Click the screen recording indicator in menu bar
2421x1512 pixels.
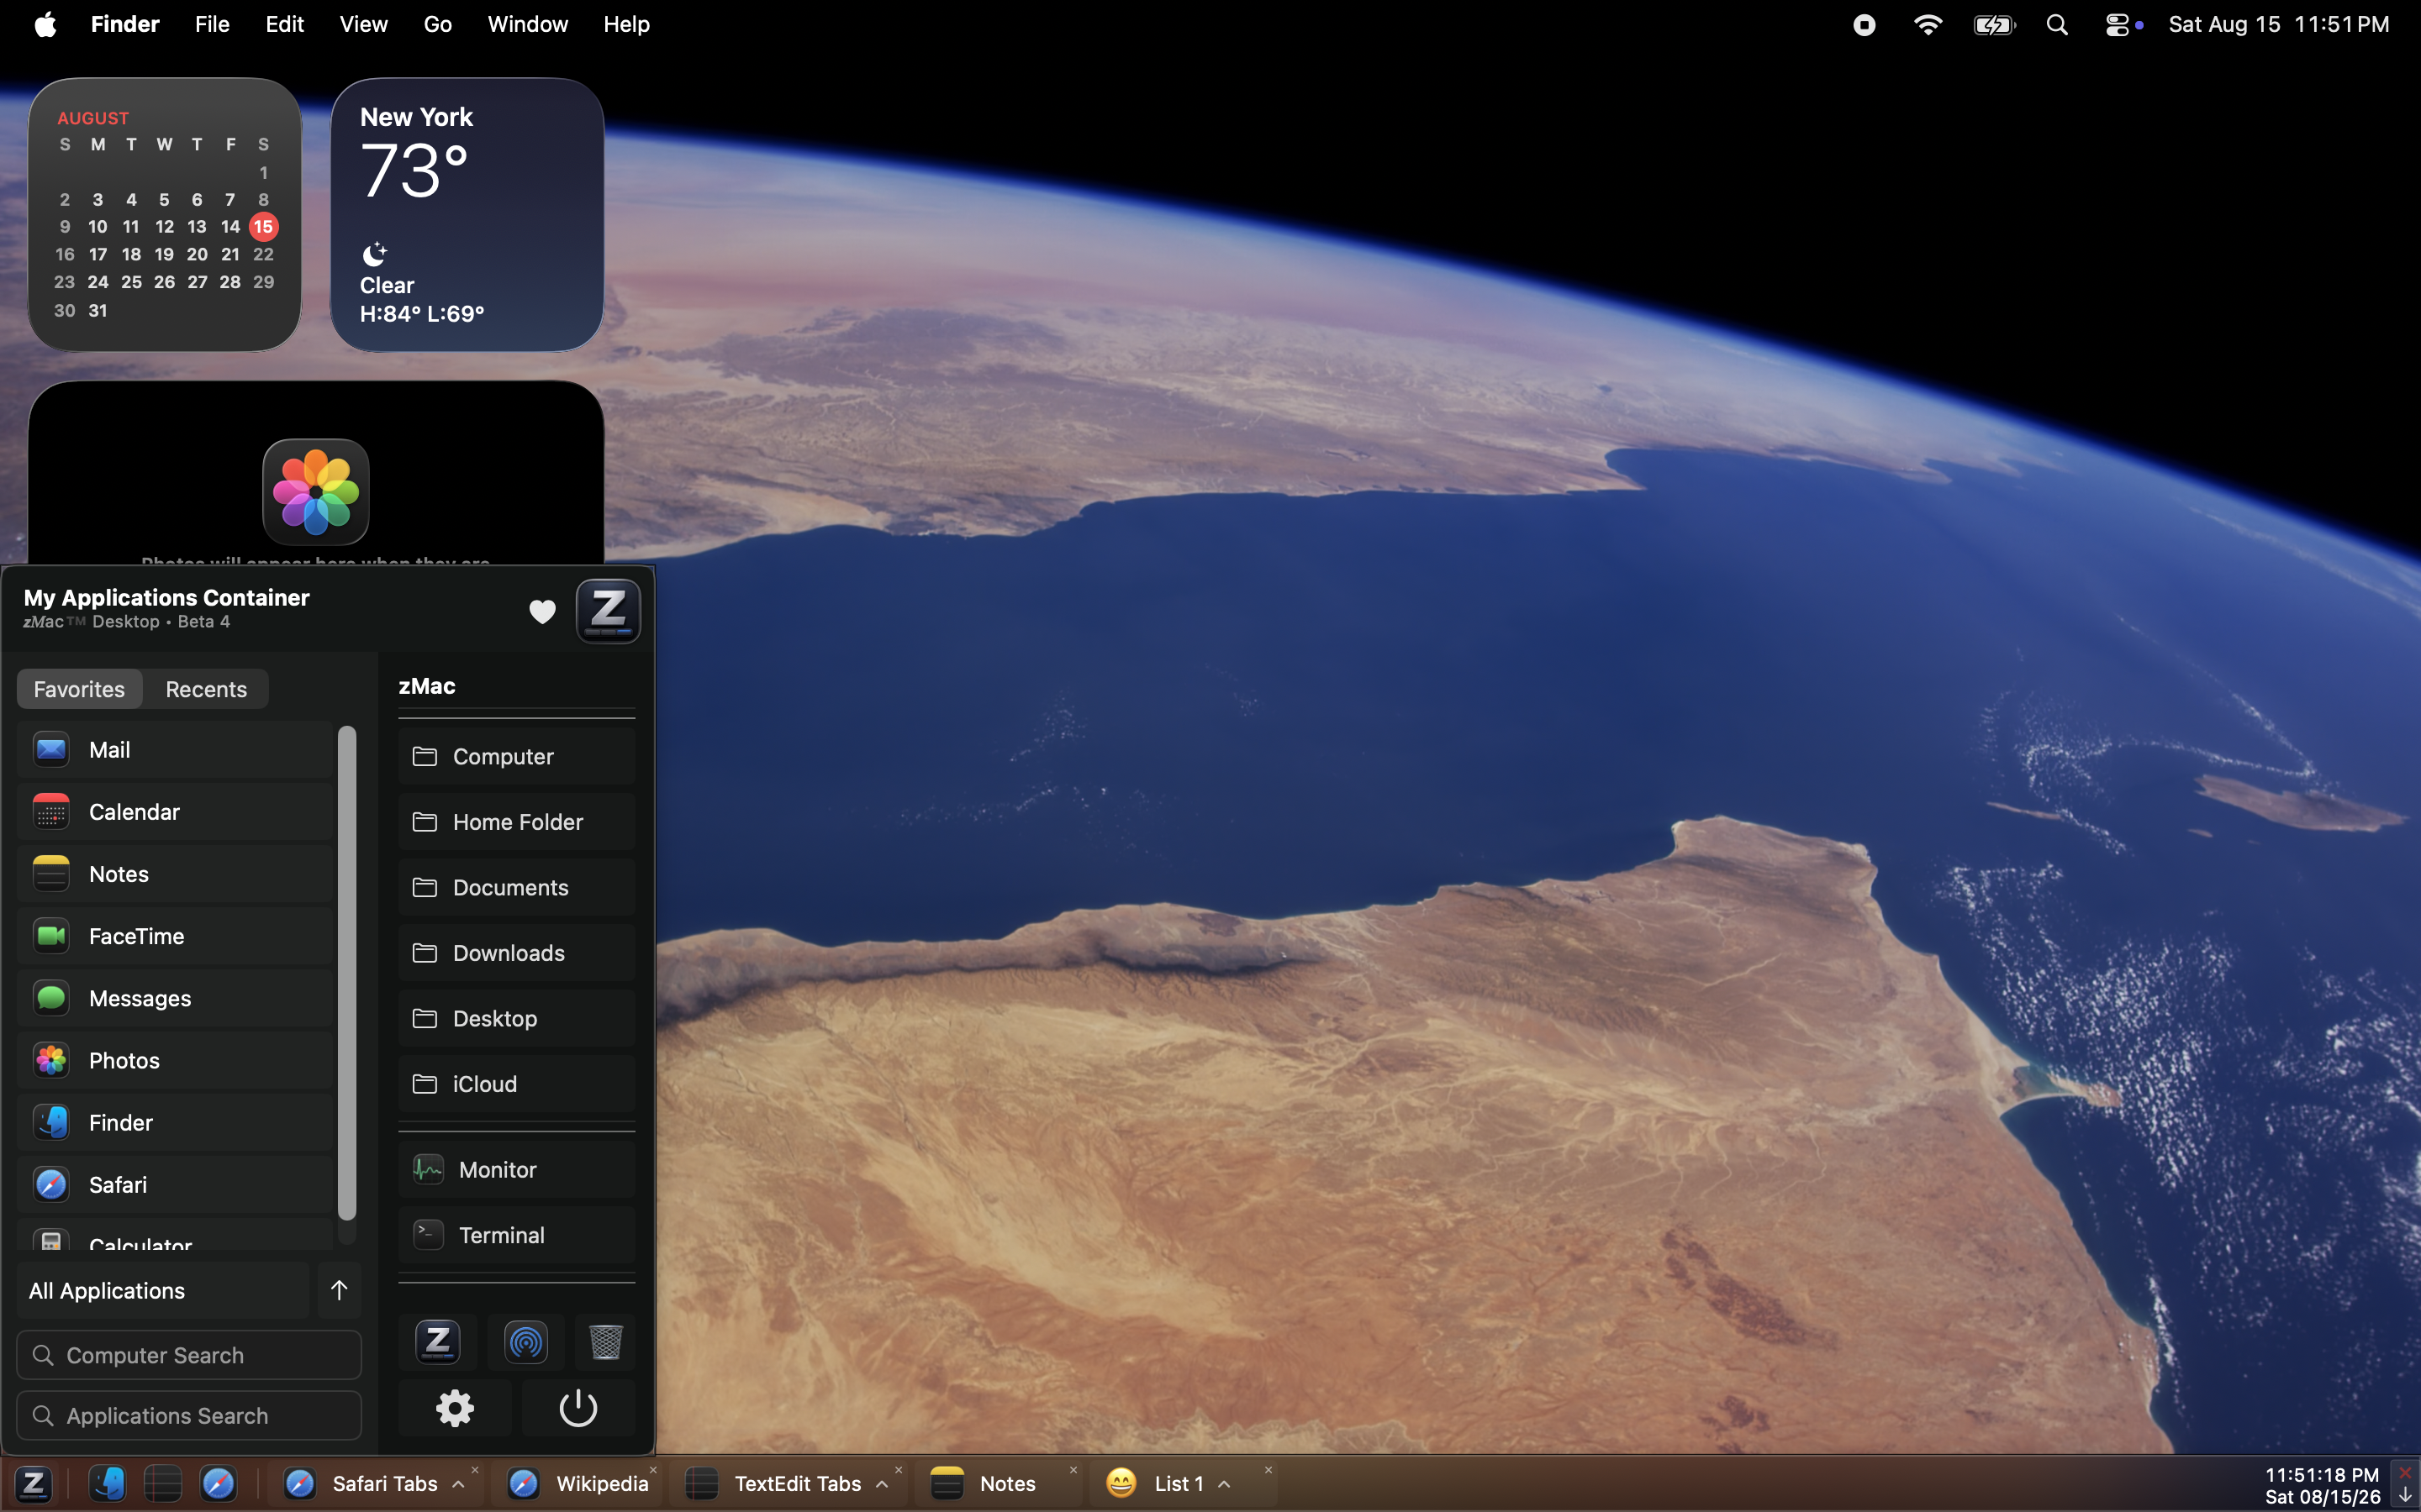click(x=1864, y=24)
